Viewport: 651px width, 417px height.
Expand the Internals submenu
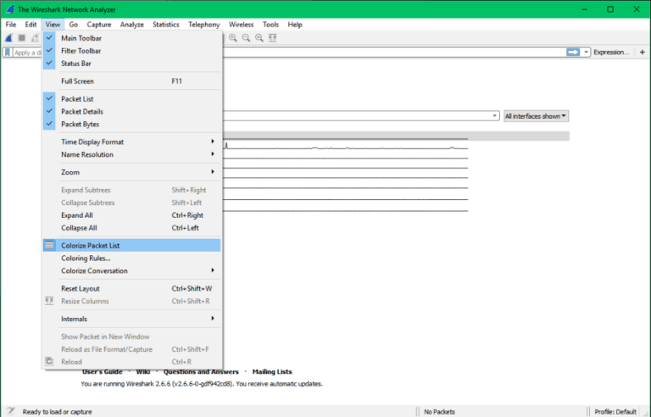point(131,319)
